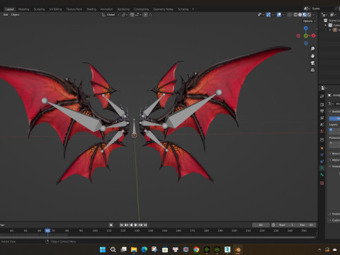The image size is (340, 255).
Task: Toggle snapping magnet icon
Action: click(132, 15)
